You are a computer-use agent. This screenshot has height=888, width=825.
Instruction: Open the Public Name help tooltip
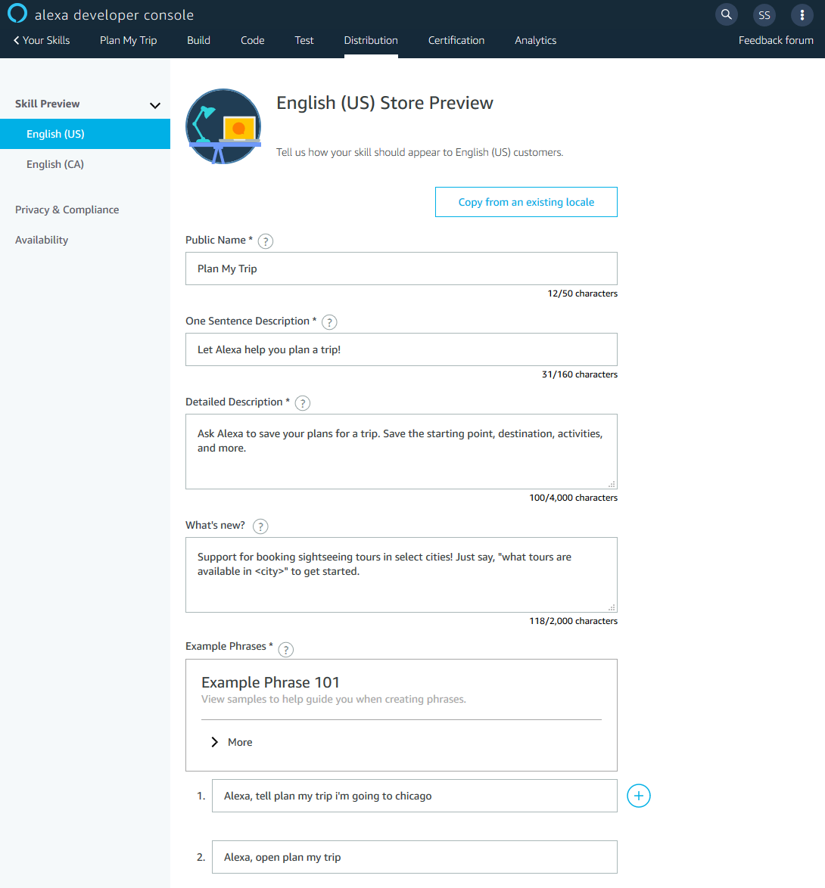(x=265, y=241)
